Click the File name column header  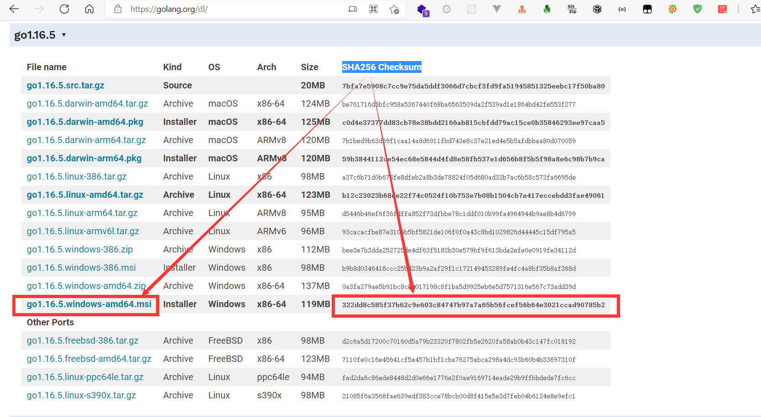47,67
